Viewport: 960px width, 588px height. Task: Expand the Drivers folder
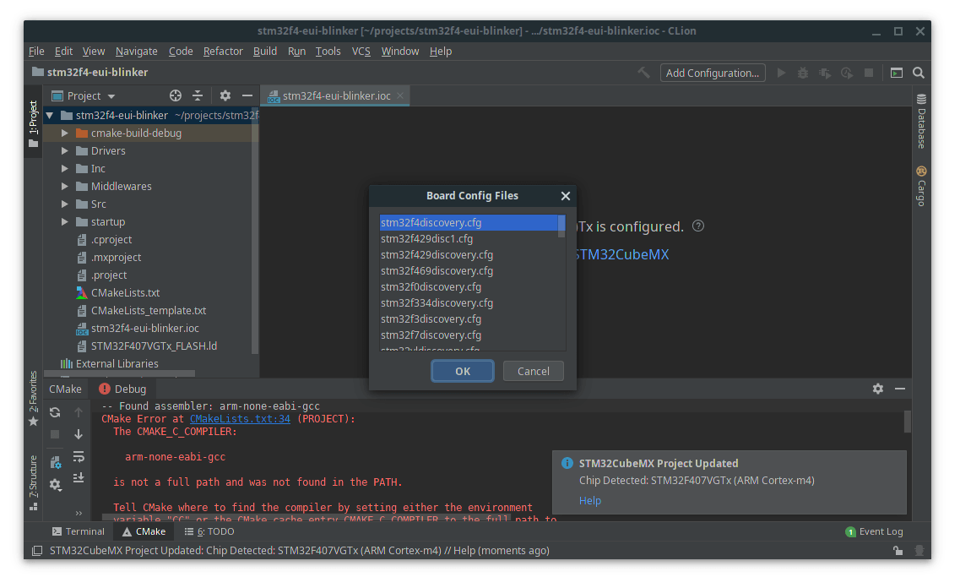65,151
